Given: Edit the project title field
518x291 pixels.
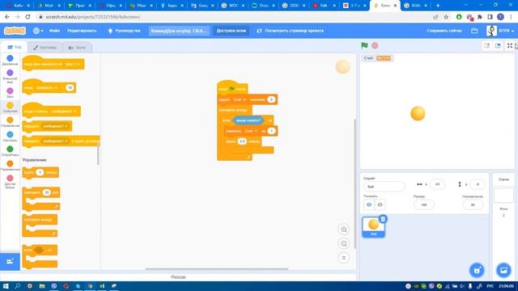Looking at the screenshot, I should coord(179,31).
